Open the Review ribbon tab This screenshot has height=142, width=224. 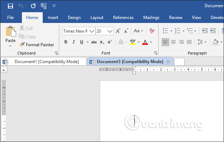(176, 18)
